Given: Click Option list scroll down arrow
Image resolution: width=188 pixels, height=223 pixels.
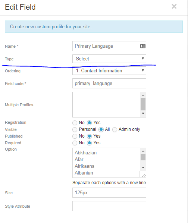Looking at the screenshot, I should tap(143, 167).
